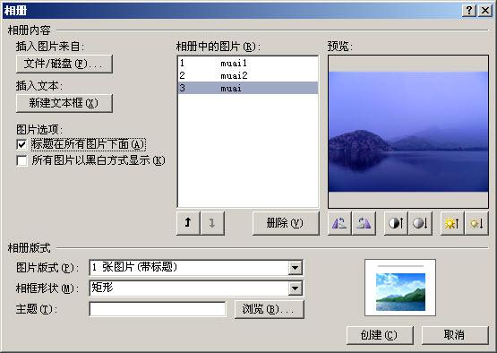Open the 图片版式 dropdown
This screenshot has width=497, height=353.
296,268
